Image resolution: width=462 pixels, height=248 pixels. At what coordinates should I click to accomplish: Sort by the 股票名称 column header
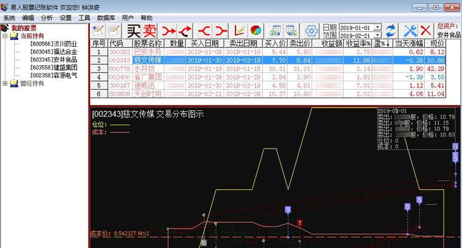click(x=148, y=44)
